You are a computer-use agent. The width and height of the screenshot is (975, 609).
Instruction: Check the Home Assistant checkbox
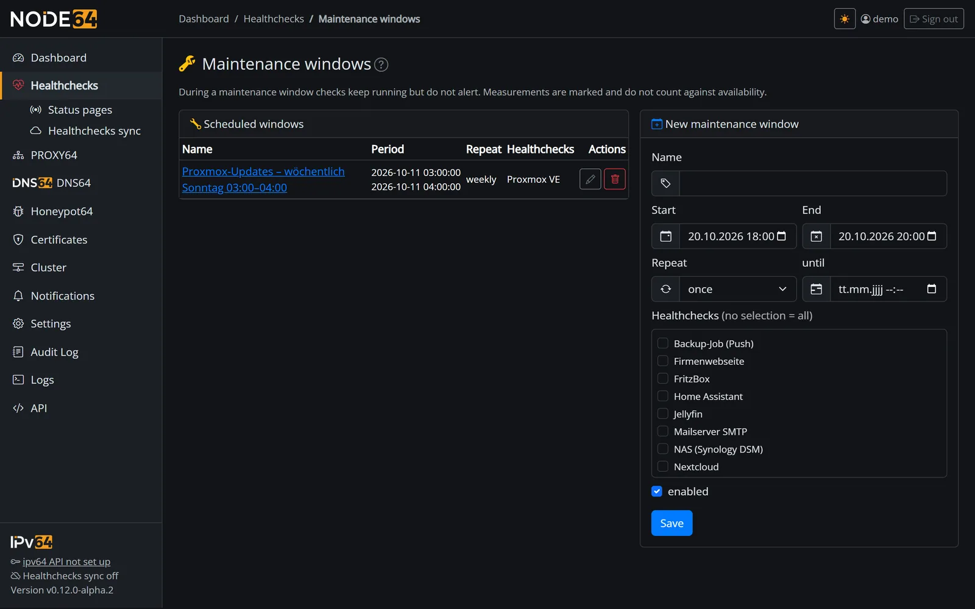coord(663,396)
